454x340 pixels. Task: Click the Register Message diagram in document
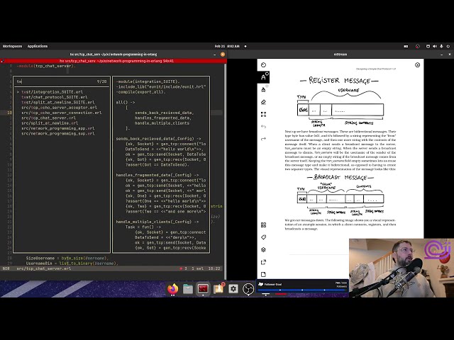(340, 101)
